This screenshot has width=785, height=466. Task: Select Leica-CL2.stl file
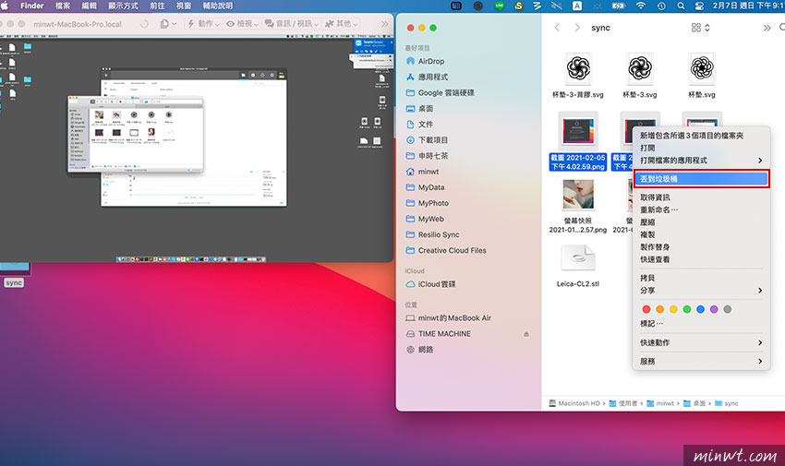[578, 266]
